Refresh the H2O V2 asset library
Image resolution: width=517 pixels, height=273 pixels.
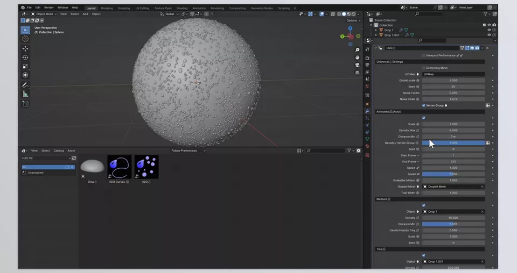click(x=74, y=158)
